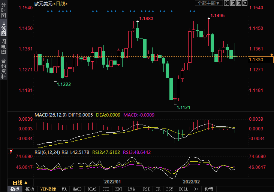This screenshot has width=274, height=192.
Task: Click the orange arrows beside the 1.1330 price tag
Action: pyautogui.click(x=272, y=56)
